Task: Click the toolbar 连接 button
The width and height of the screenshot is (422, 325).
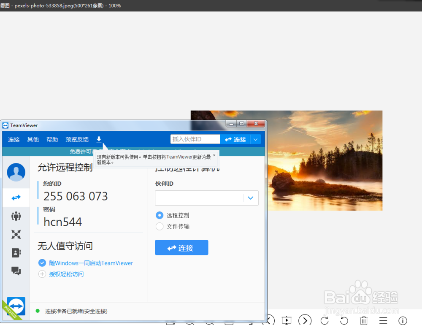Action: 235,139
